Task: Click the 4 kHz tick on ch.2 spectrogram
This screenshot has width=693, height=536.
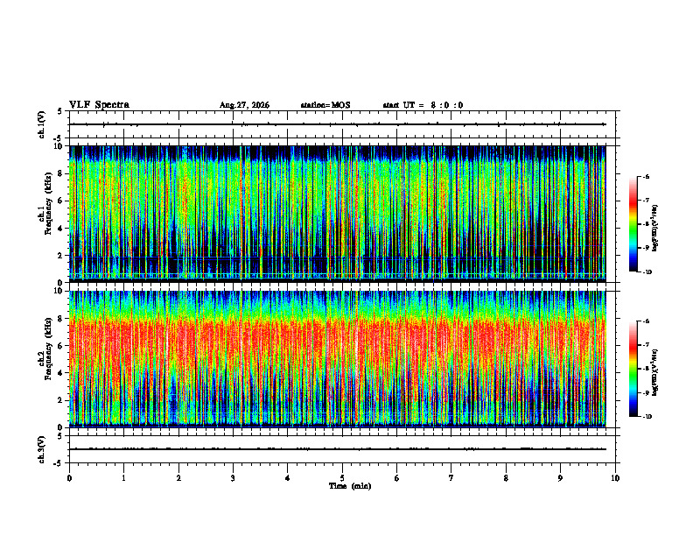Action: 61,373
